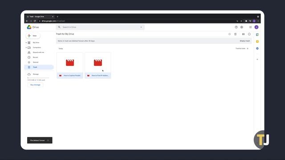Click the browser forward arrow
Image resolution: width=285 pixels, height=160 pixels.
click(31, 21)
